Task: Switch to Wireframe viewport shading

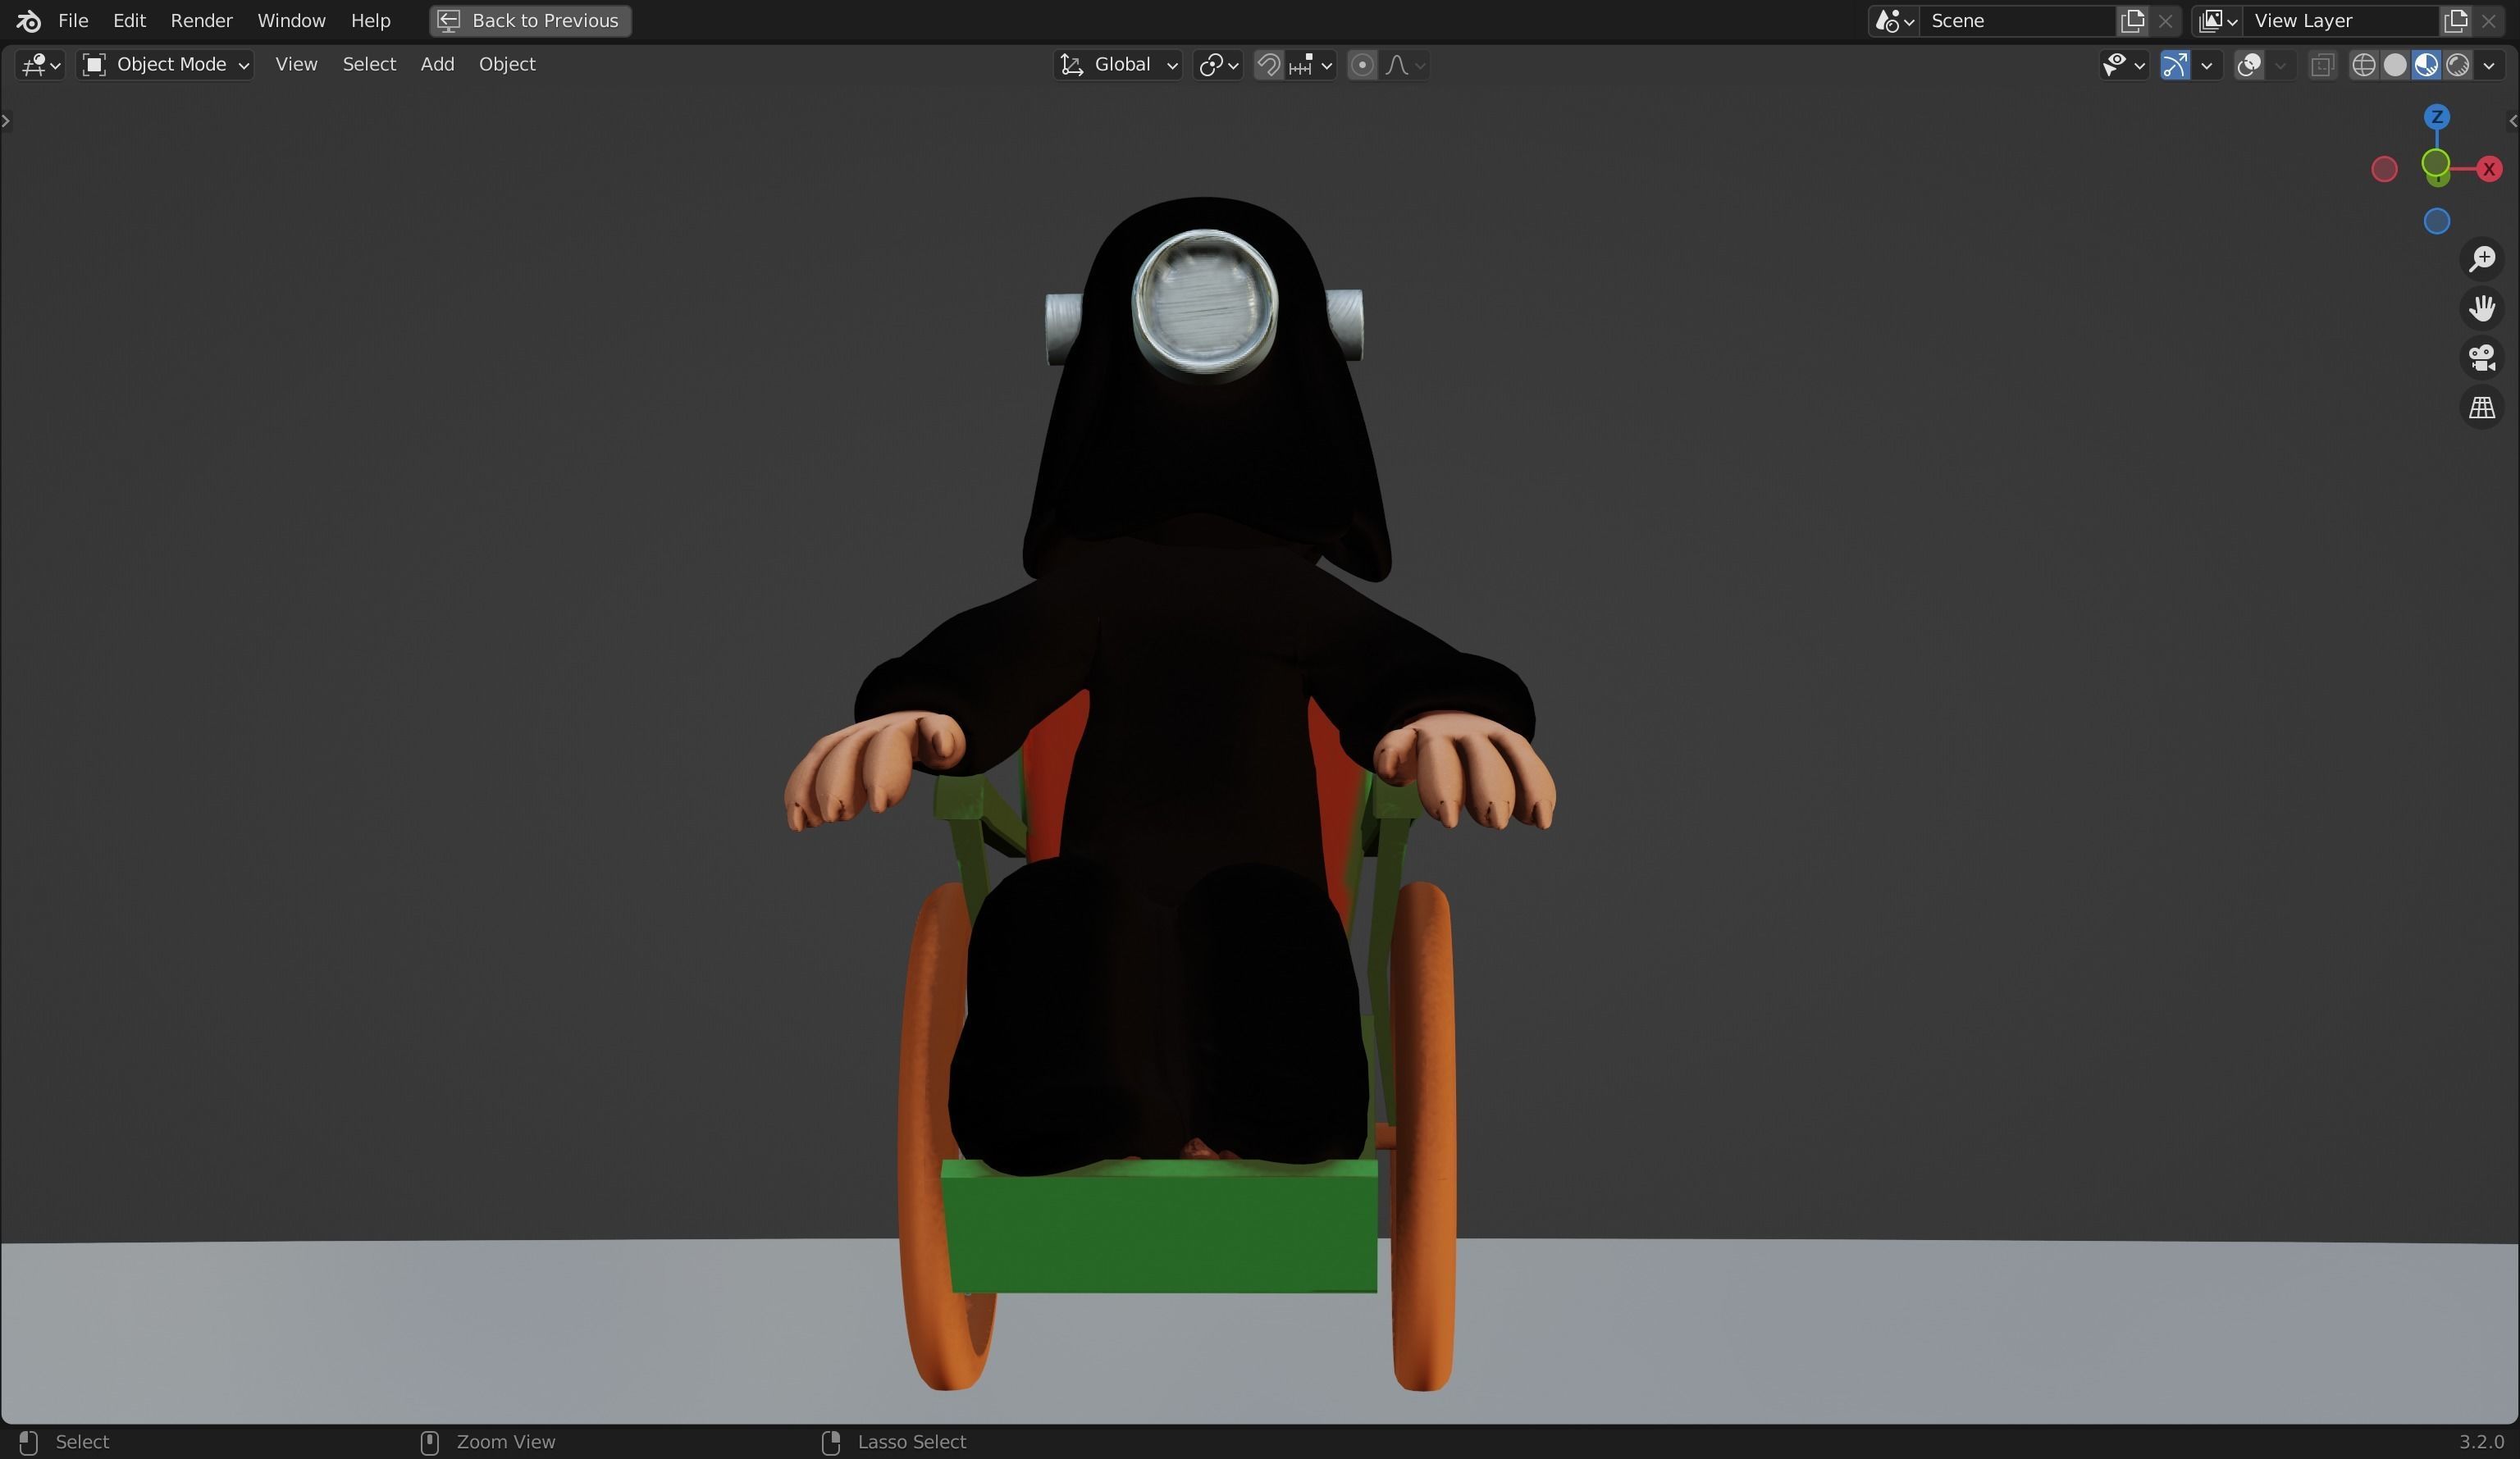Action: pos(2364,65)
